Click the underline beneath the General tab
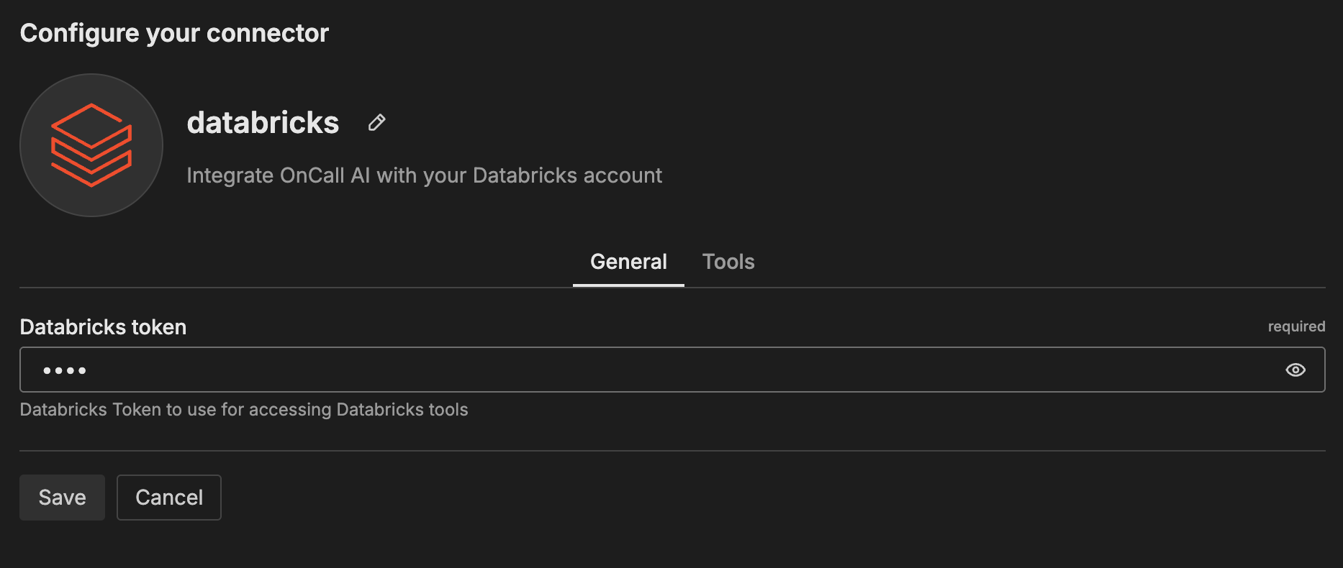 628,285
